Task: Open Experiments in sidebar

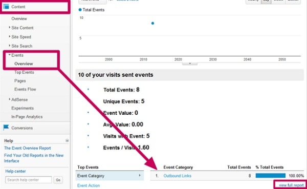Action: pos(23,108)
